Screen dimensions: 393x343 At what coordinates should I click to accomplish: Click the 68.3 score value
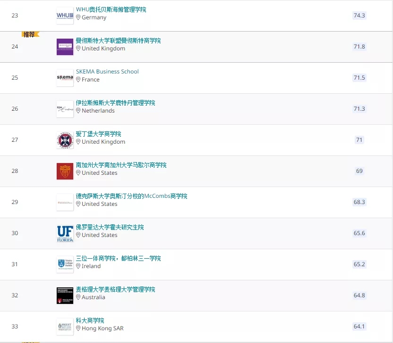(359, 202)
